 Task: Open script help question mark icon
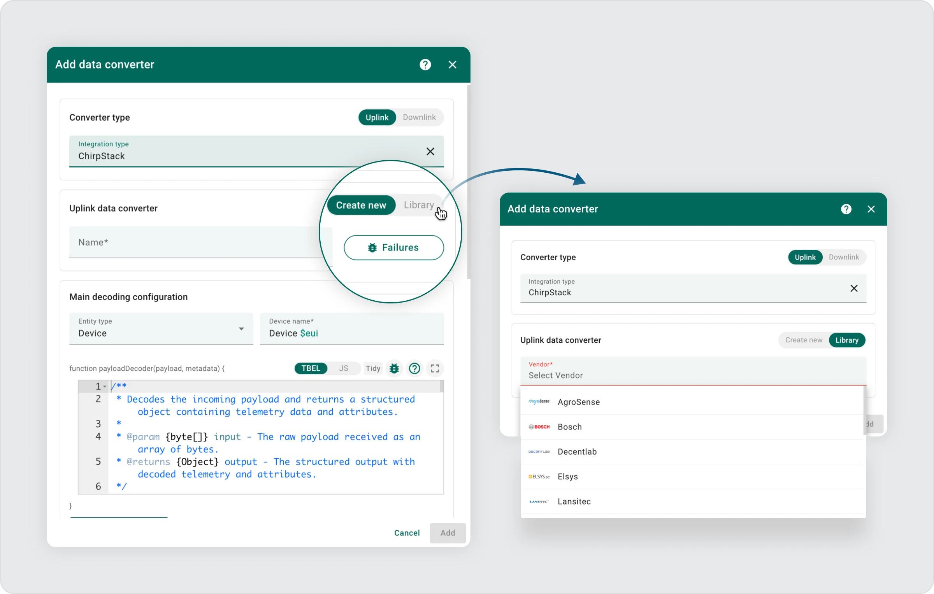(x=414, y=368)
